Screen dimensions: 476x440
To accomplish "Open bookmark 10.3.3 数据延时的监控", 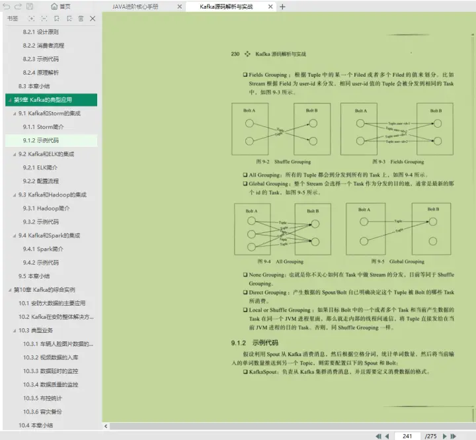I will coord(50,371).
